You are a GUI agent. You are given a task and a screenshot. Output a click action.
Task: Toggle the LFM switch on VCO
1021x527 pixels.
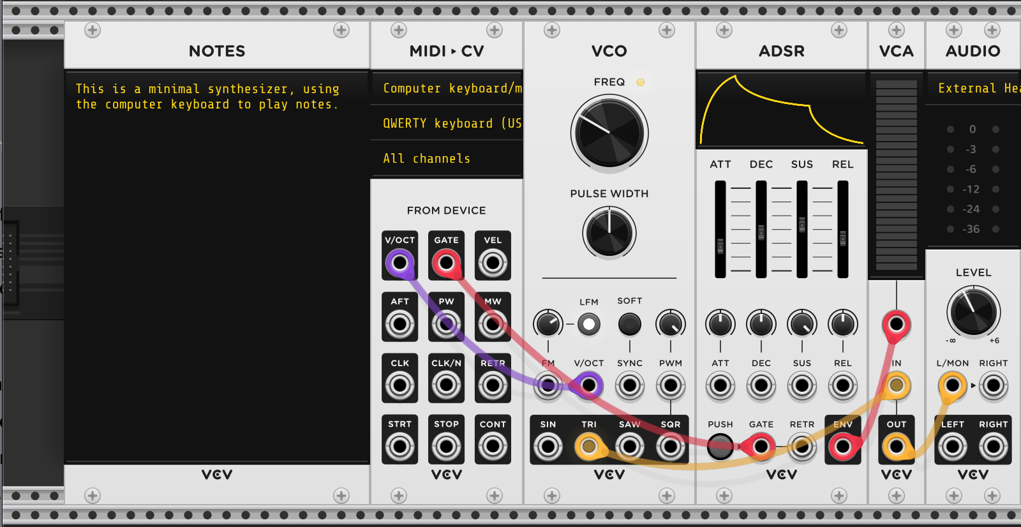[x=588, y=324]
